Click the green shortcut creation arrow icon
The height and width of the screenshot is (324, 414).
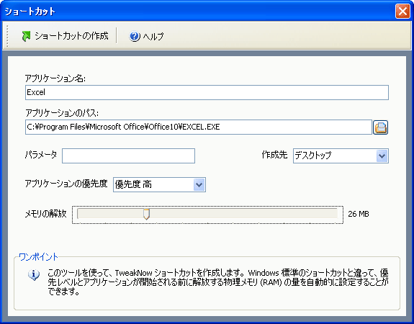pyautogui.click(x=26, y=36)
